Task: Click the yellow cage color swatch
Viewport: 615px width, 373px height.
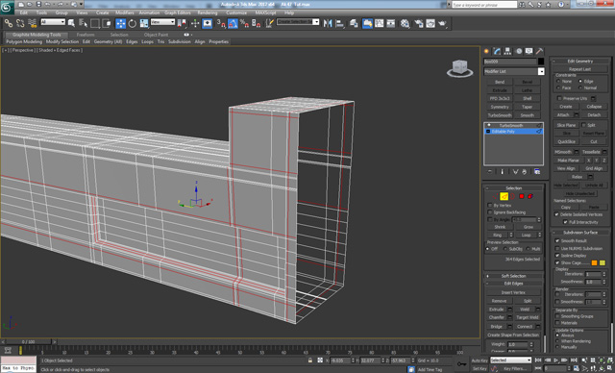Action: coord(603,262)
